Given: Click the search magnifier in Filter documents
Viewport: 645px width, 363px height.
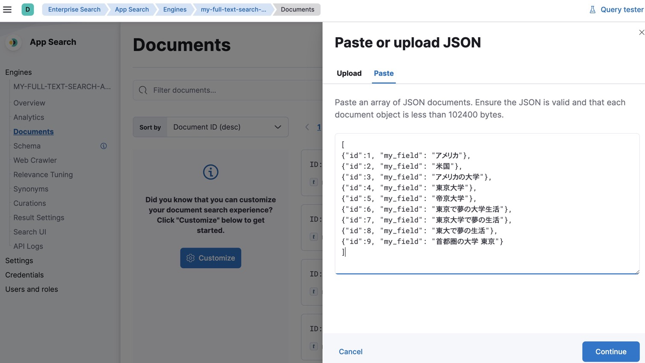Looking at the screenshot, I should [x=143, y=90].
